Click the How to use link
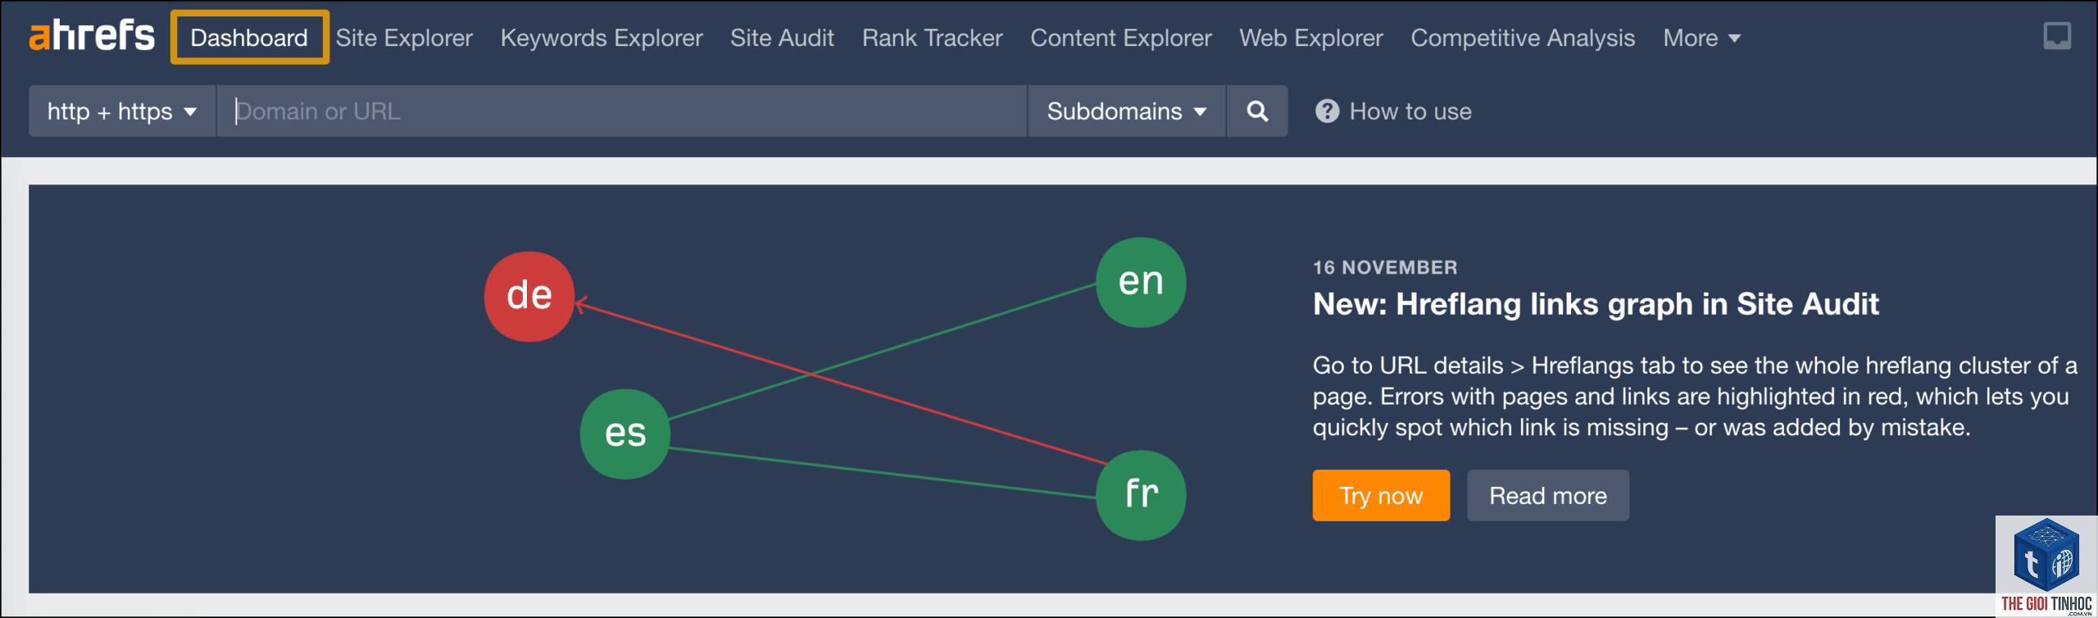2098x618 pixels. pyautogui.click(x=1410, y=111)
